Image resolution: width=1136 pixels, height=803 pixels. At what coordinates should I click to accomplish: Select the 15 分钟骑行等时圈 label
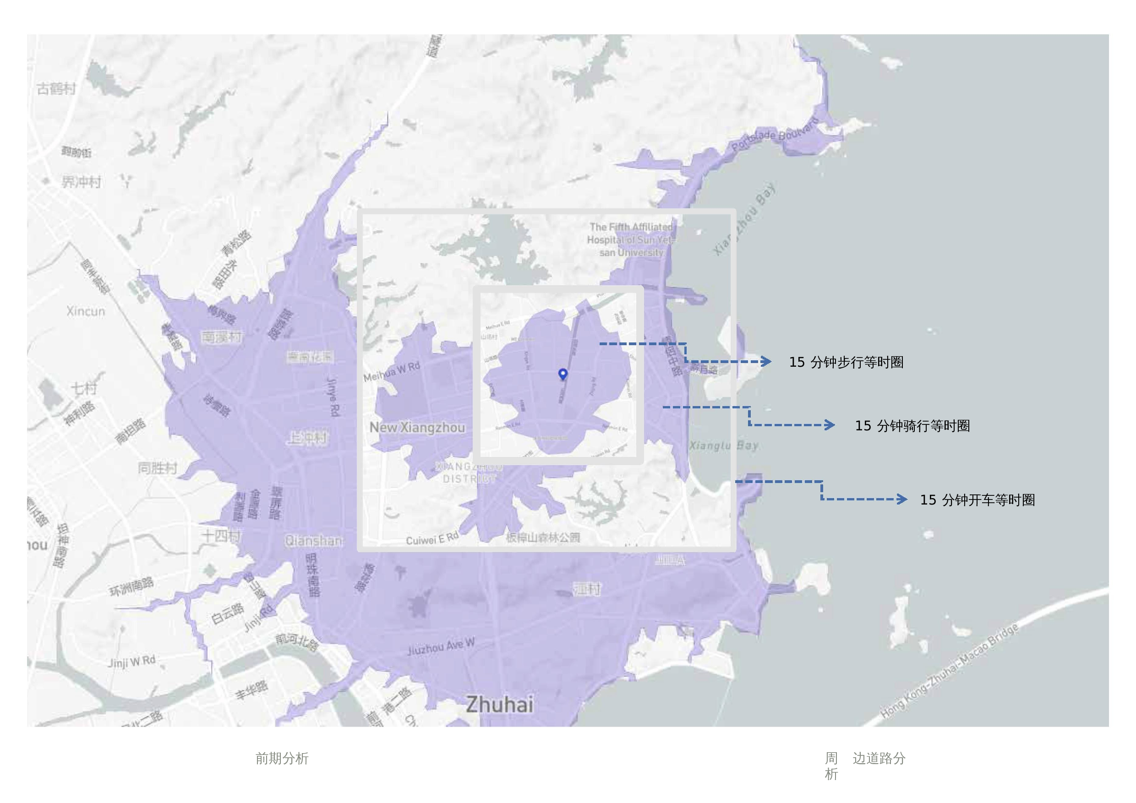pyautogui.click(x=912, y=426)
